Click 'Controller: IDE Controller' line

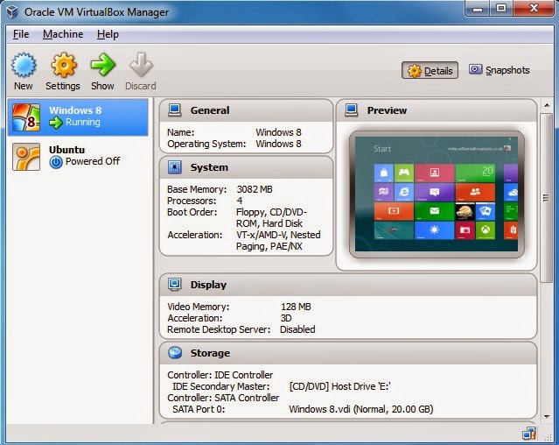(x=220, y=375)
